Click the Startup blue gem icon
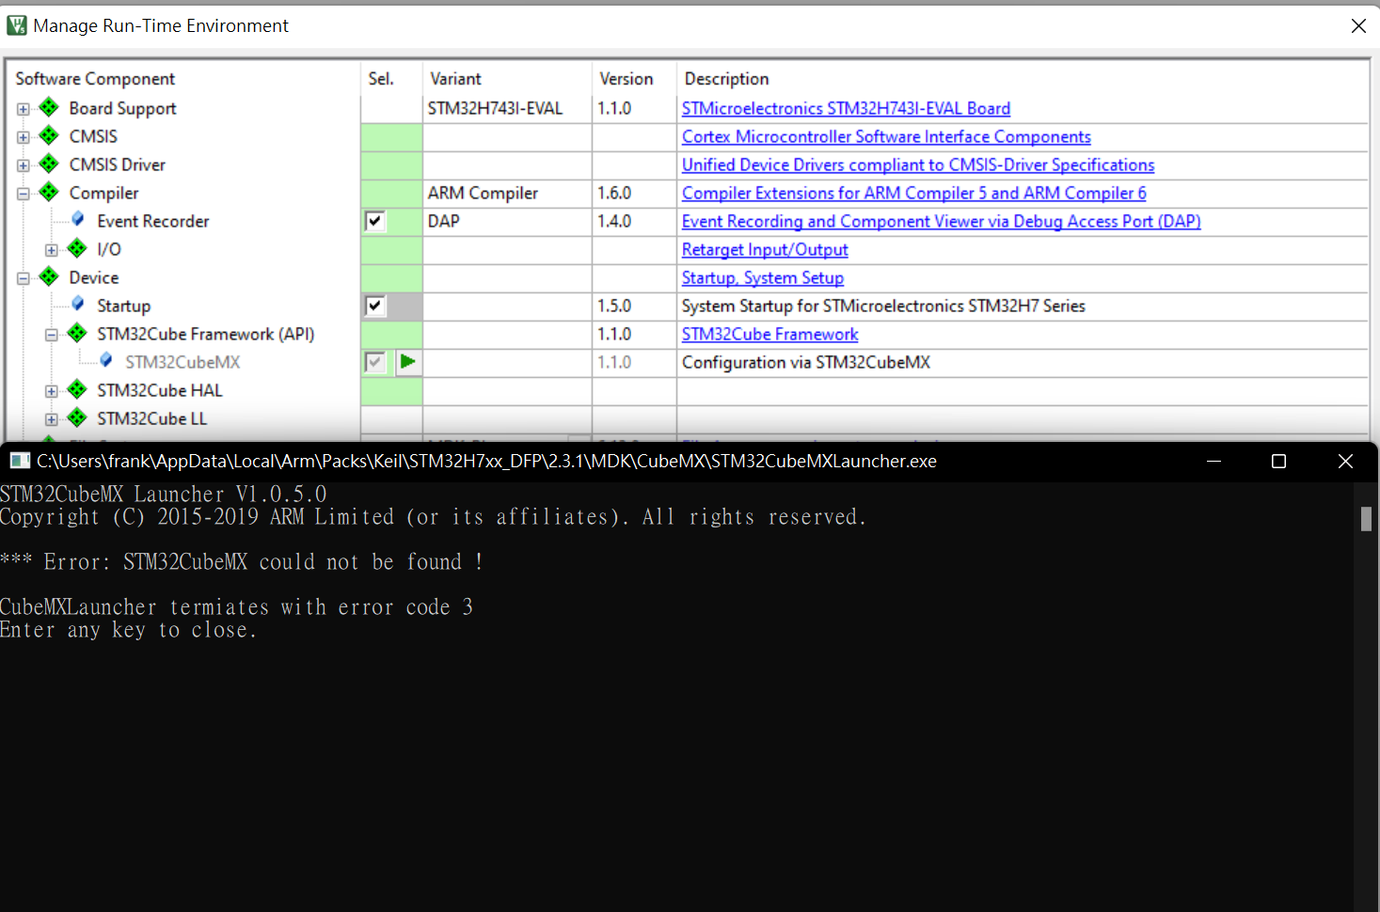 click(x=78, y=305)
